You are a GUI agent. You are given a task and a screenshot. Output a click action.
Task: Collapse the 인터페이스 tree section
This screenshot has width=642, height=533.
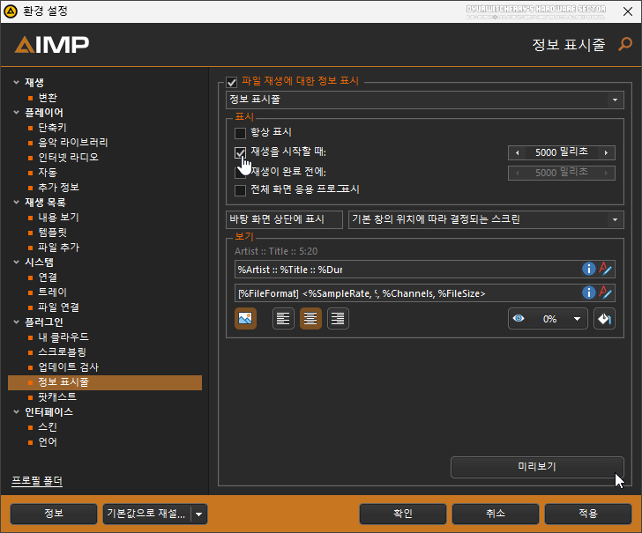point(17,411)
